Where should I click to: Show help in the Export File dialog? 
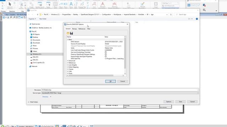click(197, 19)
